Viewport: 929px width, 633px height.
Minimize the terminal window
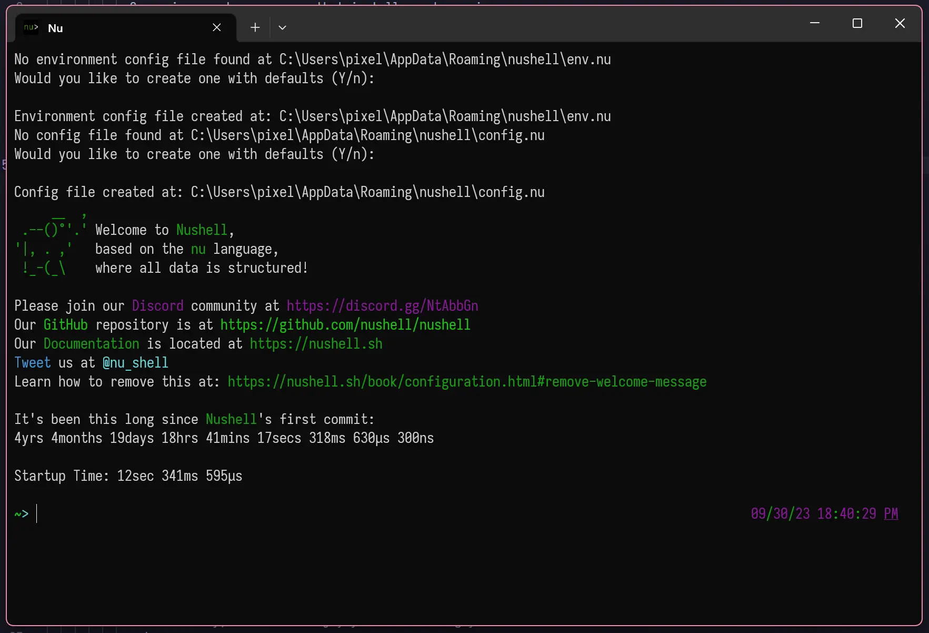pos(815,23)
